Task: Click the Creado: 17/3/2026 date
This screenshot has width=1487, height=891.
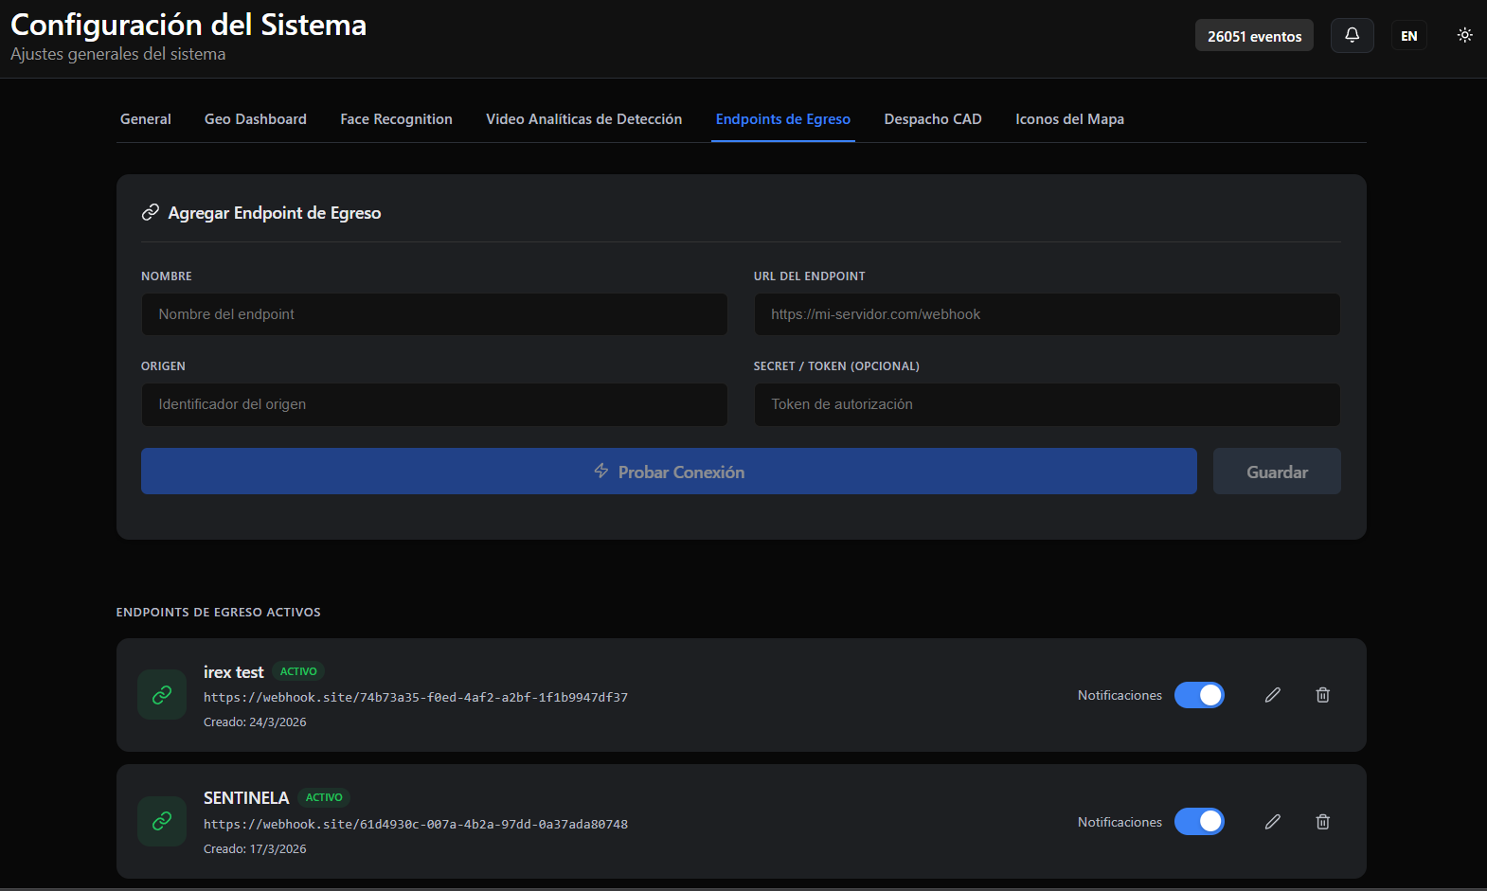Action: (255, 849)
